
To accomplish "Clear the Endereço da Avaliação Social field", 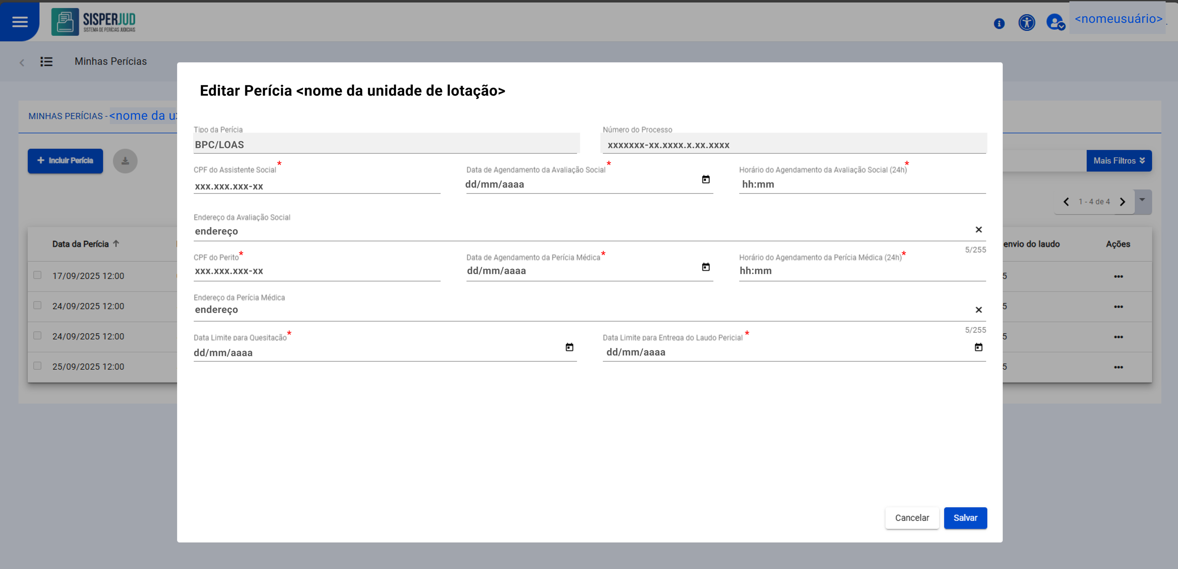I will (978, 230).
